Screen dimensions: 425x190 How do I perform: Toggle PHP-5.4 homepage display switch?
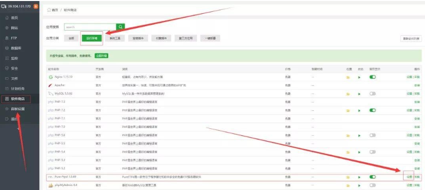[373, 152]
